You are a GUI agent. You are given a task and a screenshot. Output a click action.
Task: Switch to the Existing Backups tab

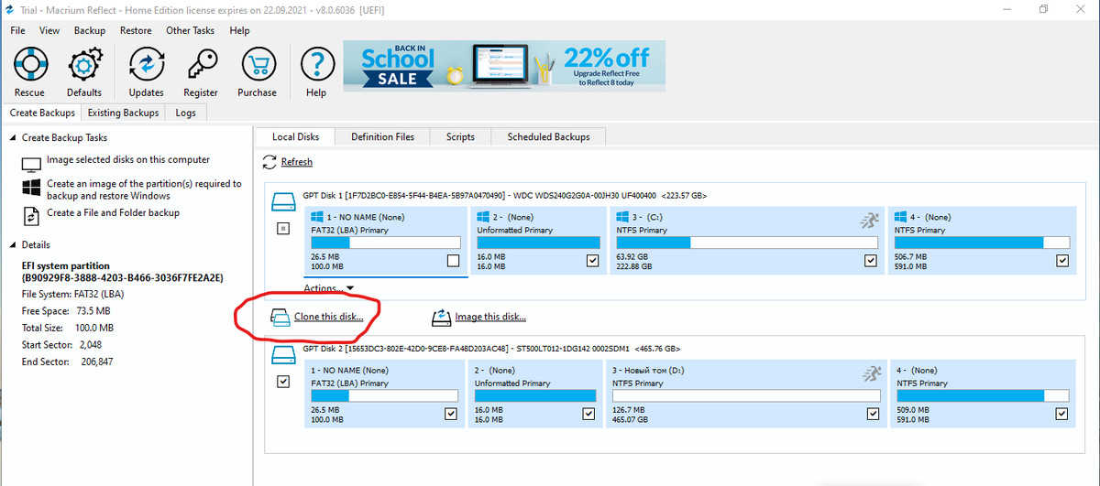point(124,113)
